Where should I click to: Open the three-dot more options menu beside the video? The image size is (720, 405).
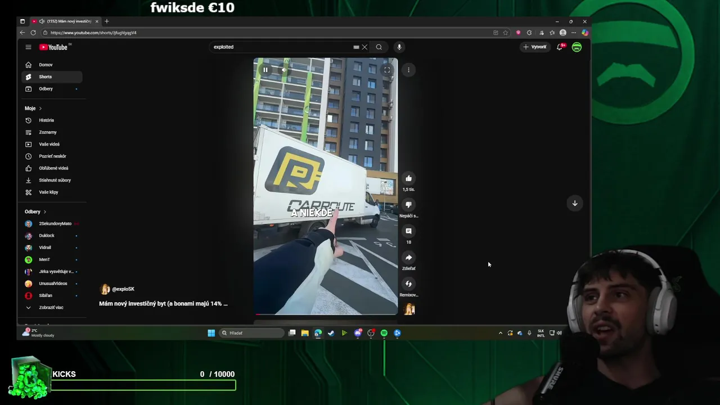coord(408,70)
